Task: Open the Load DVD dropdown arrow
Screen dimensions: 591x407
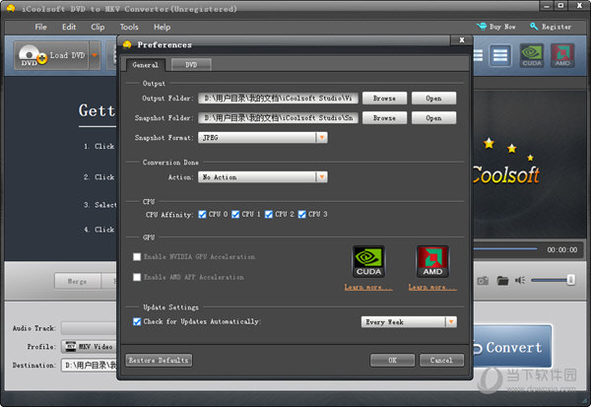Action: pos(95,55)
